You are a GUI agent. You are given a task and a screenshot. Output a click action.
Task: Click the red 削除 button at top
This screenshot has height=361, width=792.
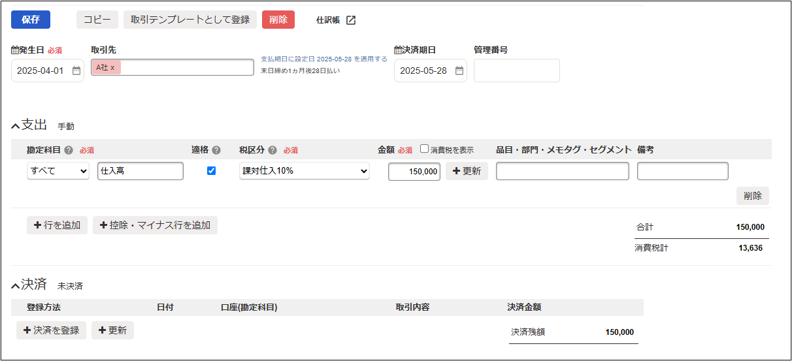tap(278, 20)
